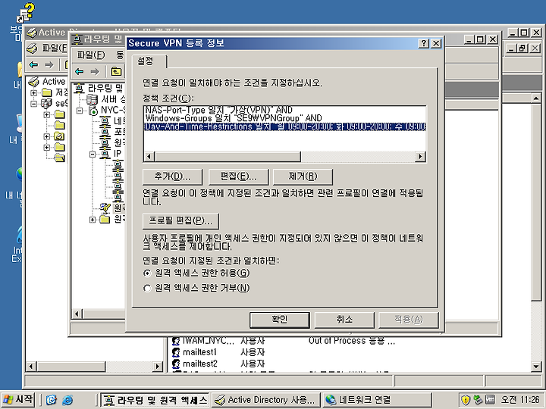Expand 저장 folder node in Active Directory tree
The height and width of the screenshot is (409, 546).
34,93
